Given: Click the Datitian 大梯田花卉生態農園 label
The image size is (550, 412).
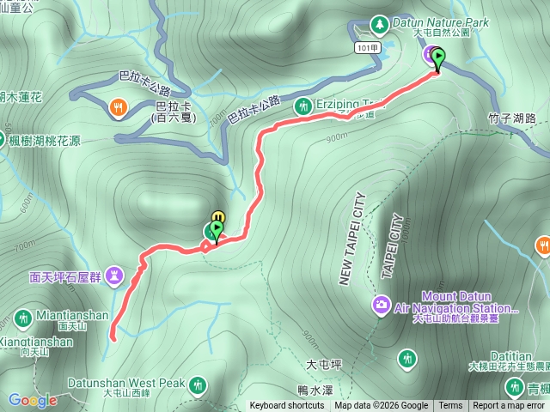Looking at the screenshot, I should pyautogui.click(x=510, y=361).
